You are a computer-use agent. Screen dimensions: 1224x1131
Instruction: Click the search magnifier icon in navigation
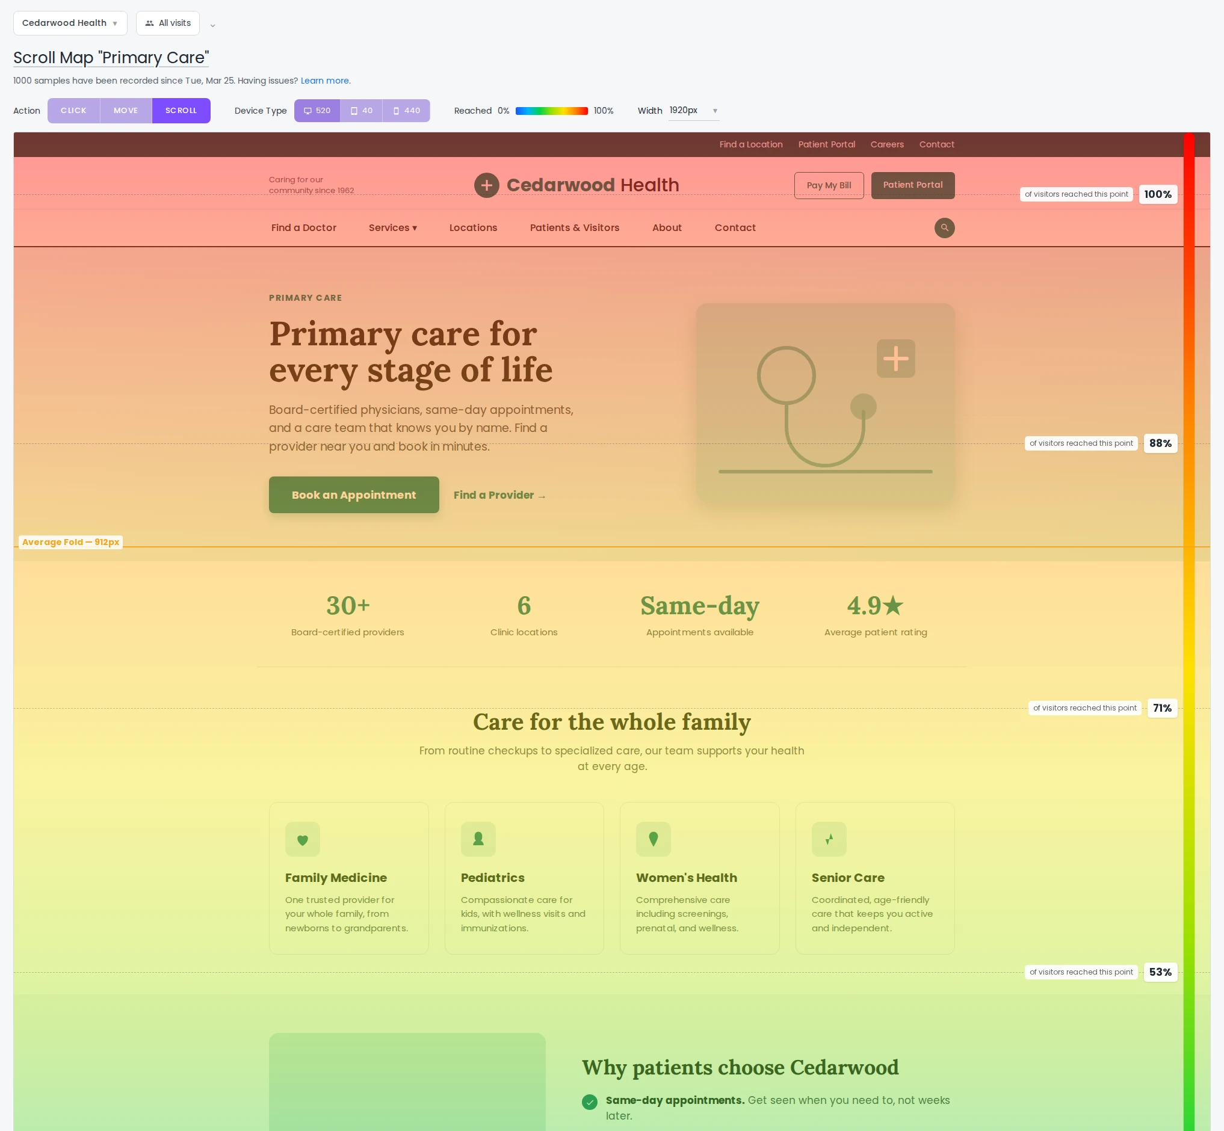[x=944, y=227]
